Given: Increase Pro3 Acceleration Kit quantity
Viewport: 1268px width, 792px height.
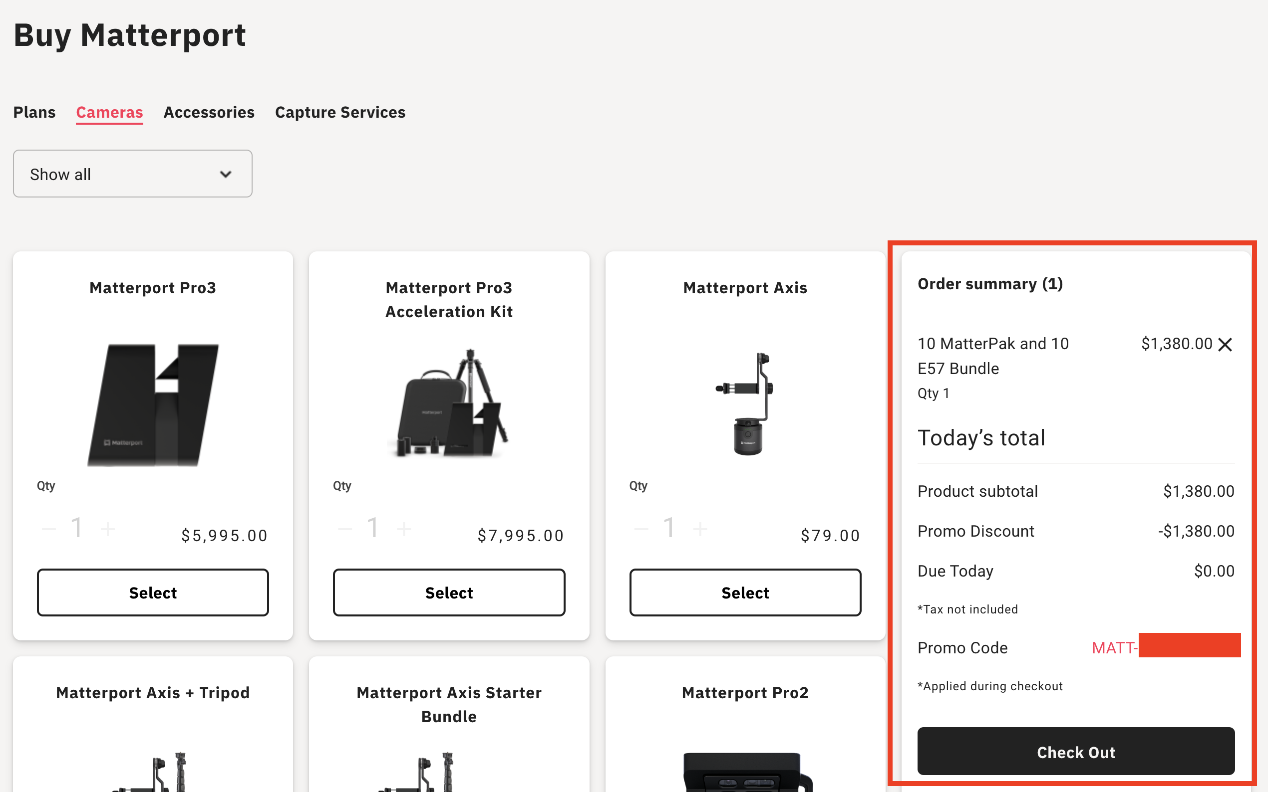Looking at the screenshot, I should point(404,529).
